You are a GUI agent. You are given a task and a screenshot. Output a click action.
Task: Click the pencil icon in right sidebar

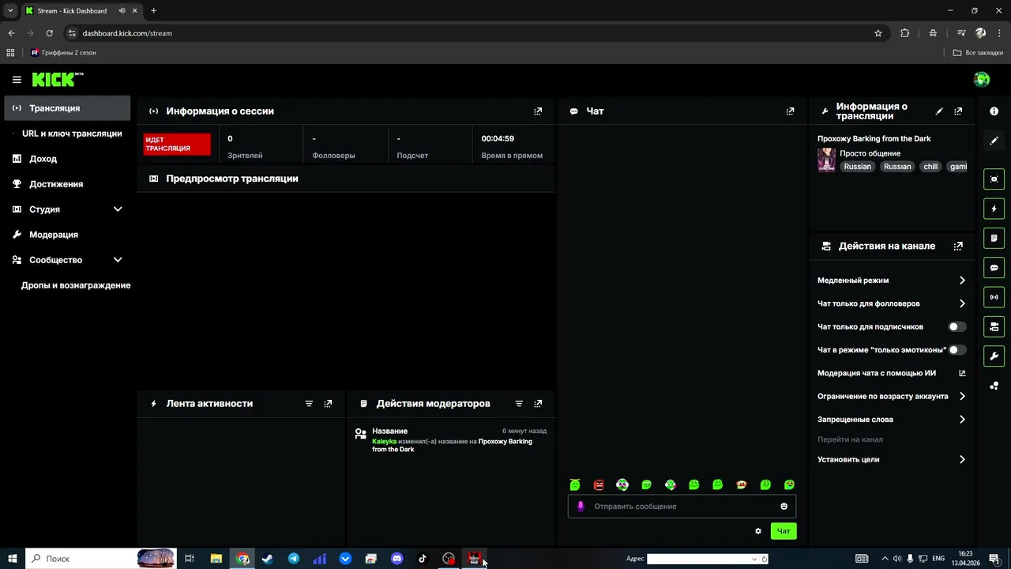(x=994, y=141)
